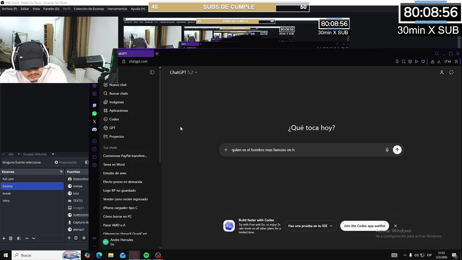
Task: Open the browser snapshot tool icon
Action: [x=404, y=61]
